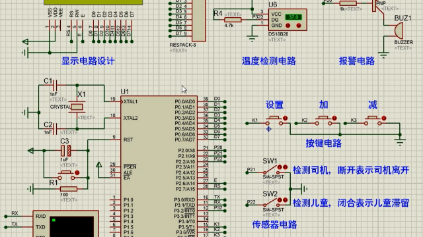Select the 传感器电路 text label

tap(275, 224)
